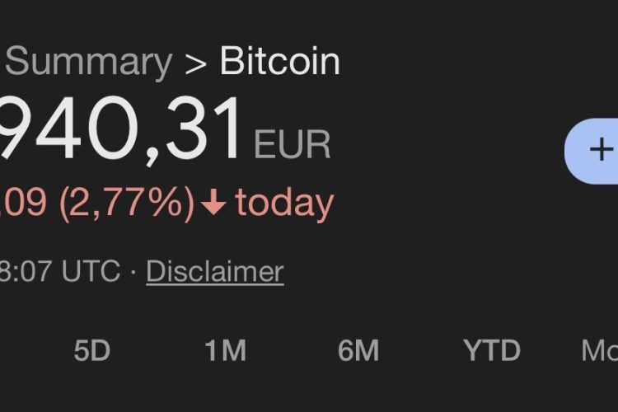Click the red down arrow icon
The image size is (618, 412).
tap(213, 204)
